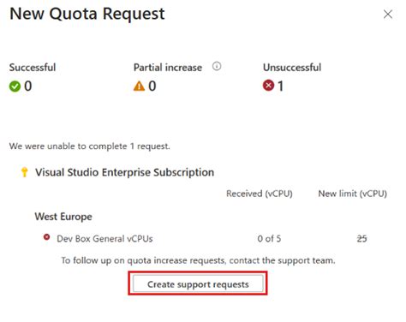406x322 pixels.
Task: Click the yellow subscription key icon
Action: (25, 172)
